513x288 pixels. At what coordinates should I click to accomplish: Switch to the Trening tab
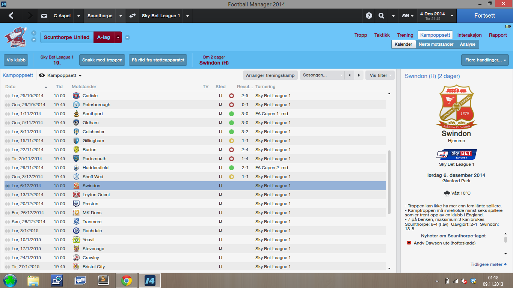(405, 35)
